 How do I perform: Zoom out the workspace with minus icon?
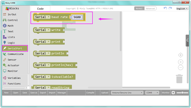tap(180, 67)
